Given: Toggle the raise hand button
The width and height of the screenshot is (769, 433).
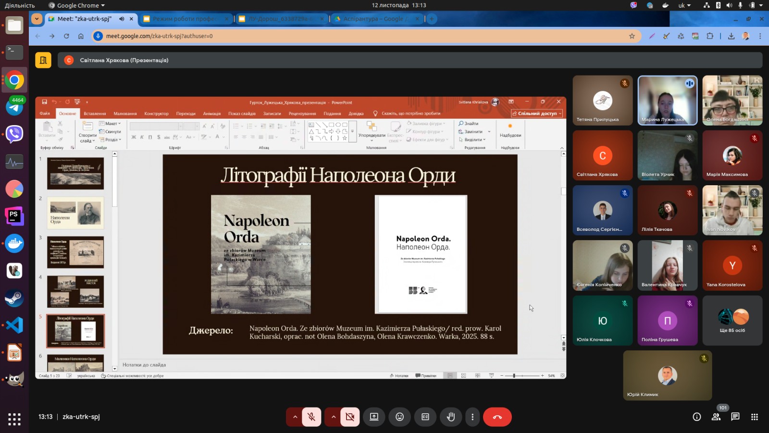Looking at the screenshot, I should pyautogui.click(x=450, y=417).
